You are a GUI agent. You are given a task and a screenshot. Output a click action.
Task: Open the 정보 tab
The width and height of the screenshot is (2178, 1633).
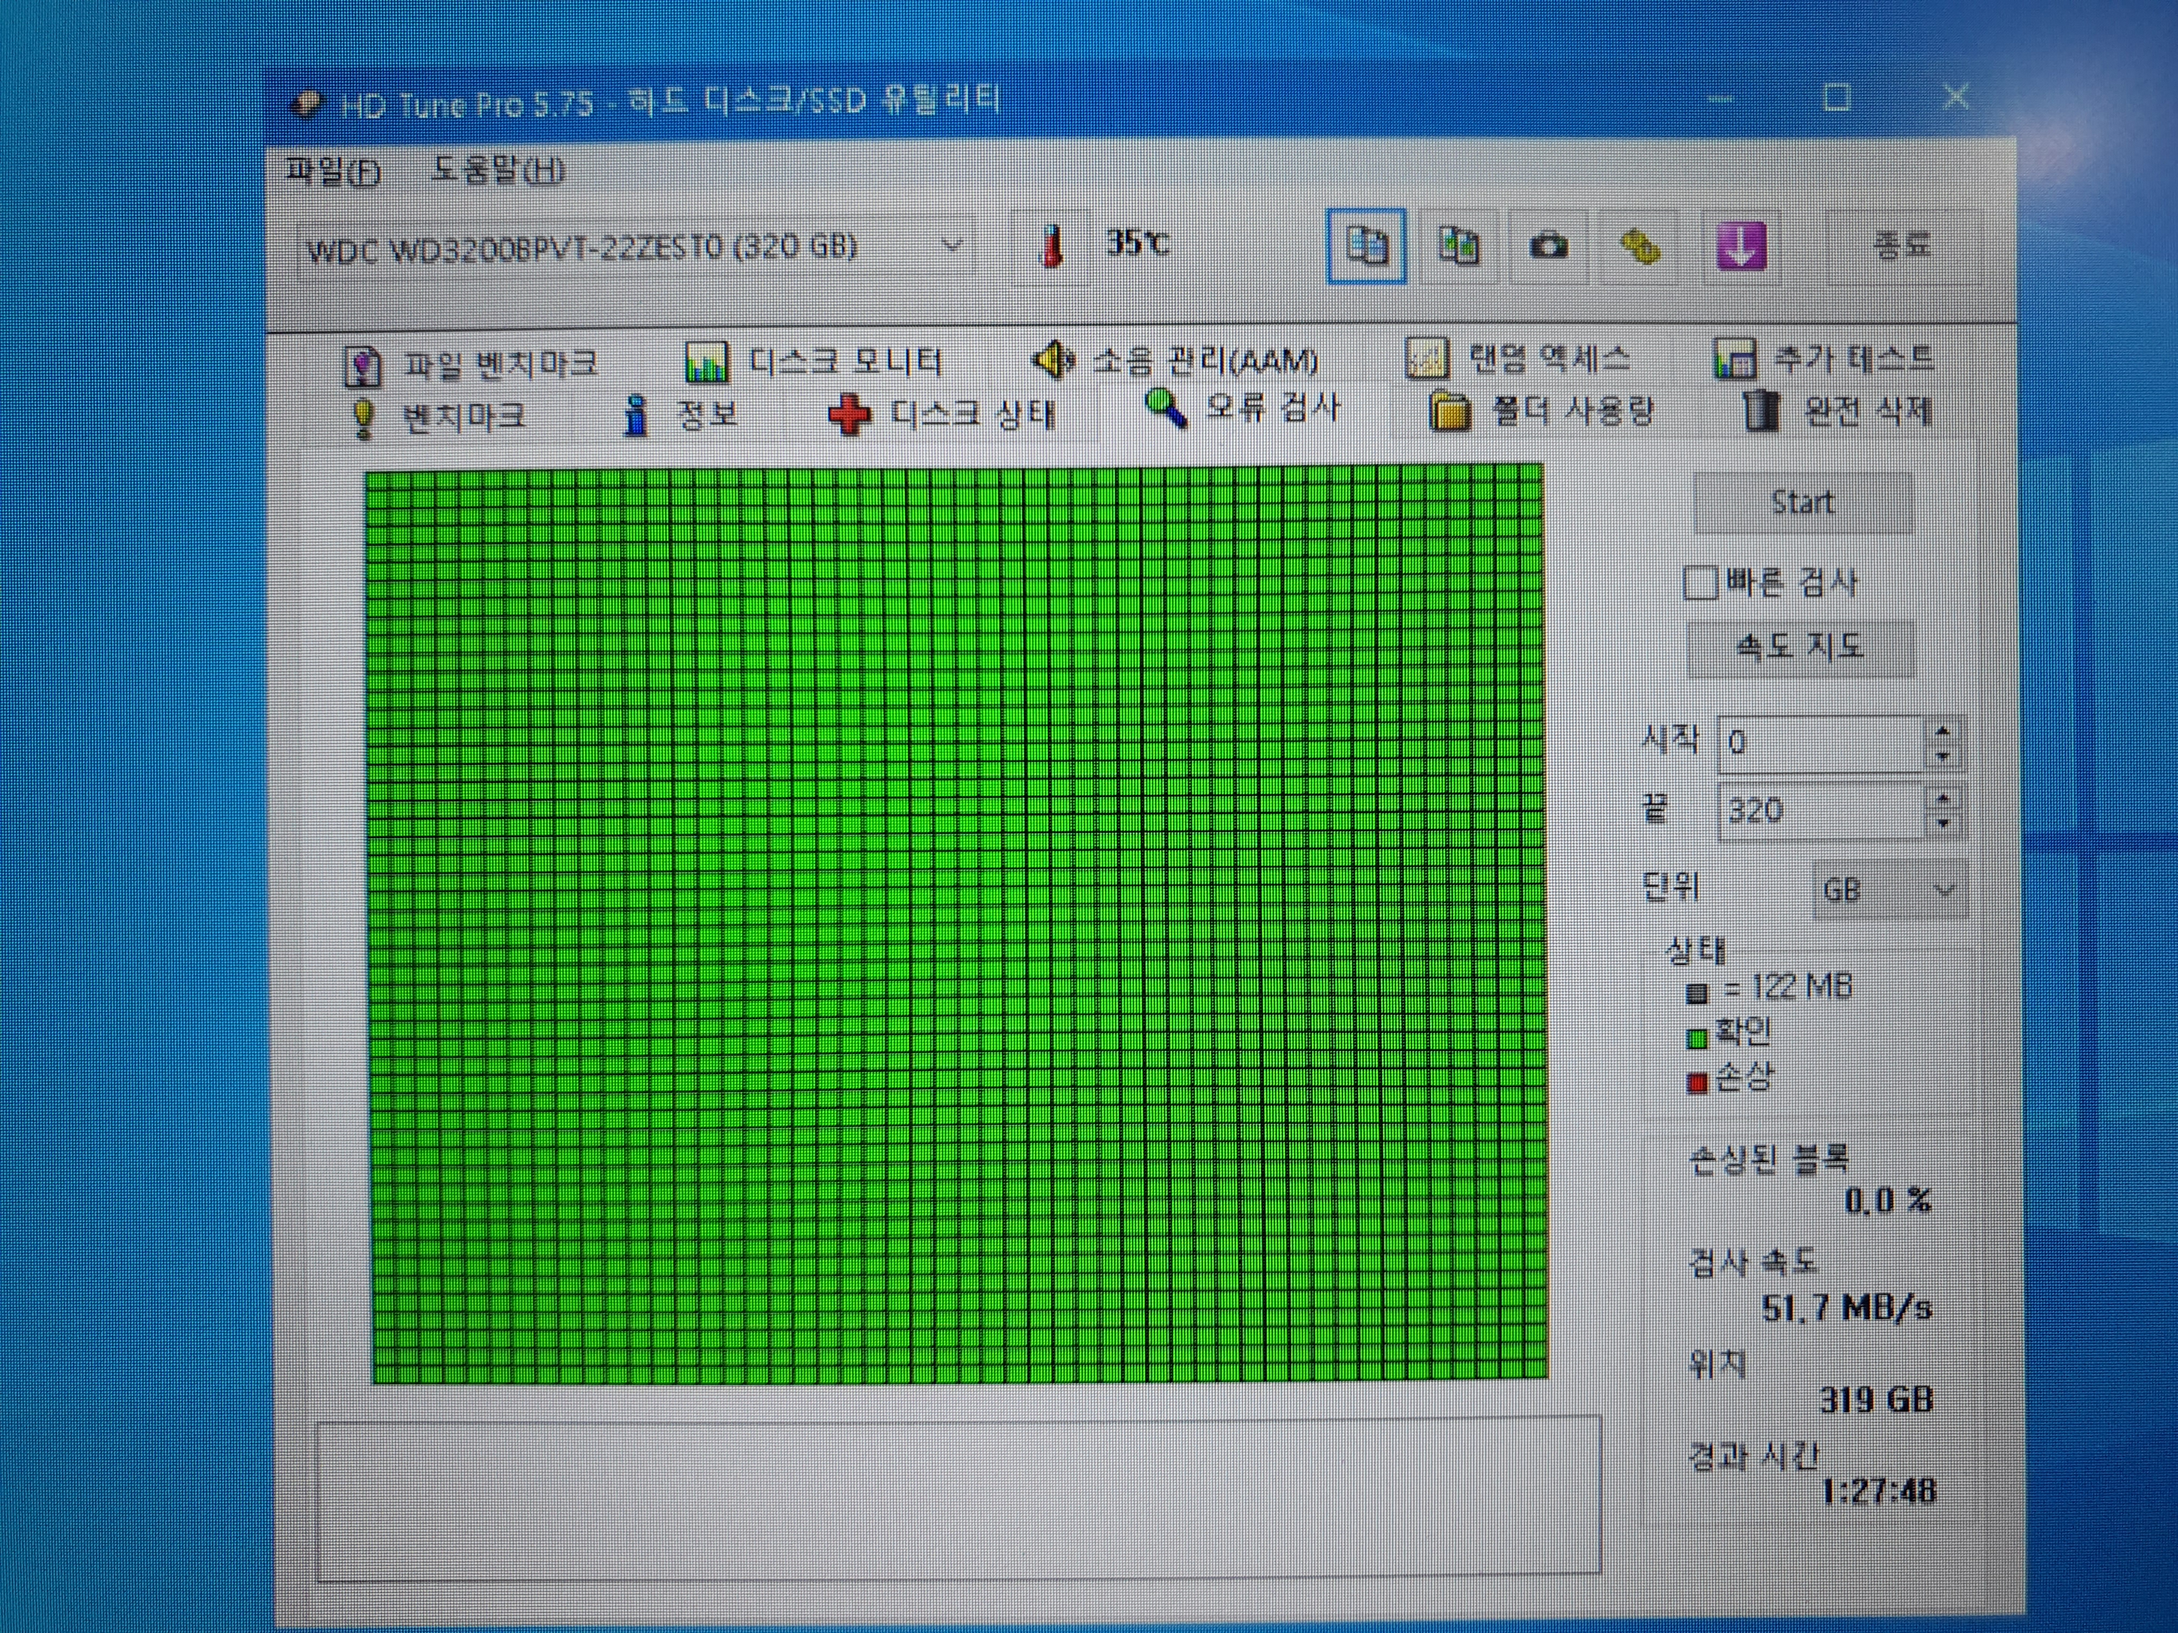pos(681,414)
